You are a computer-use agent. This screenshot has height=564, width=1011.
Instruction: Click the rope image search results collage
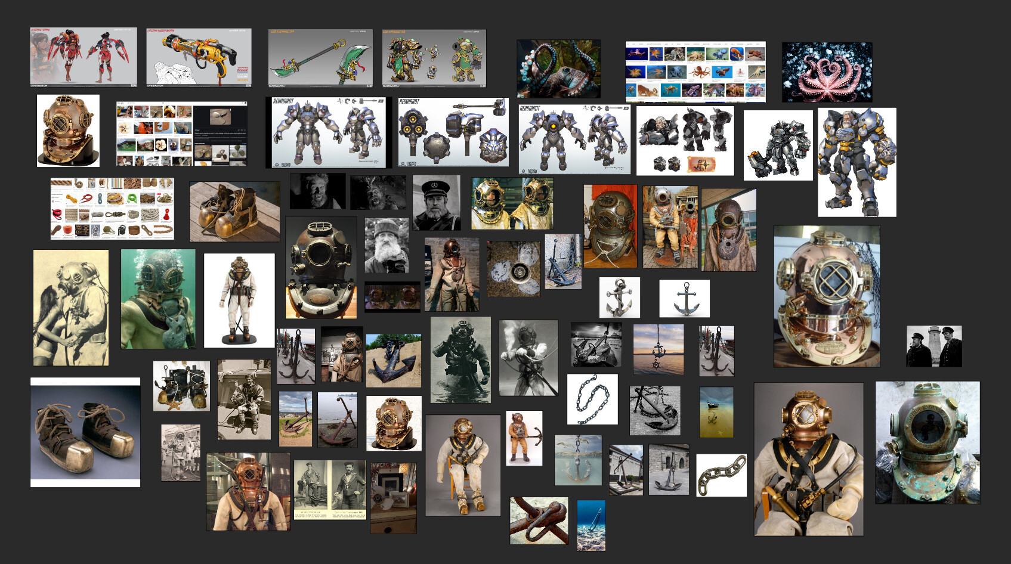click(x=112, y=209)
